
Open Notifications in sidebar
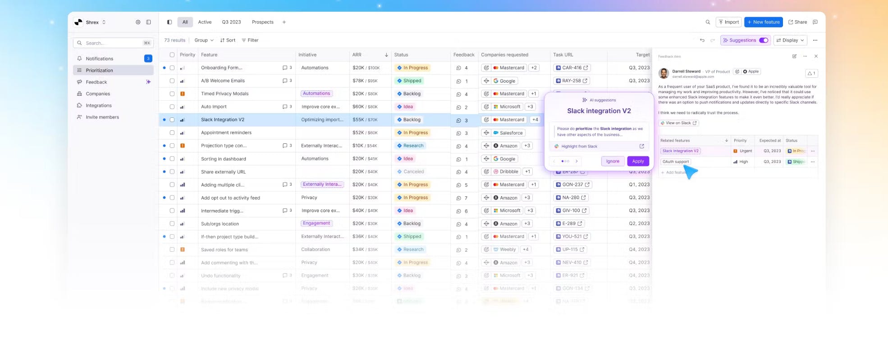pos(113,59)
